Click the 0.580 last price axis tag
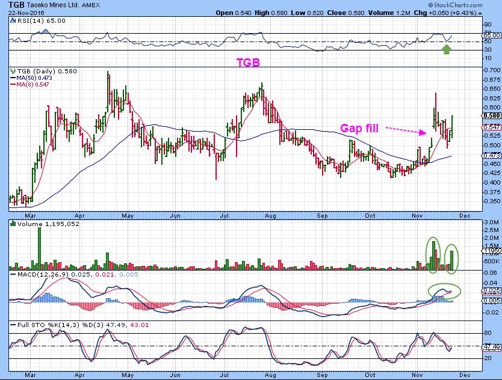This screenshot has height=380, width=502. (492, 116)
